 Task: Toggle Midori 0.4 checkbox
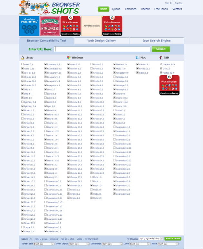tap(45, 110)
